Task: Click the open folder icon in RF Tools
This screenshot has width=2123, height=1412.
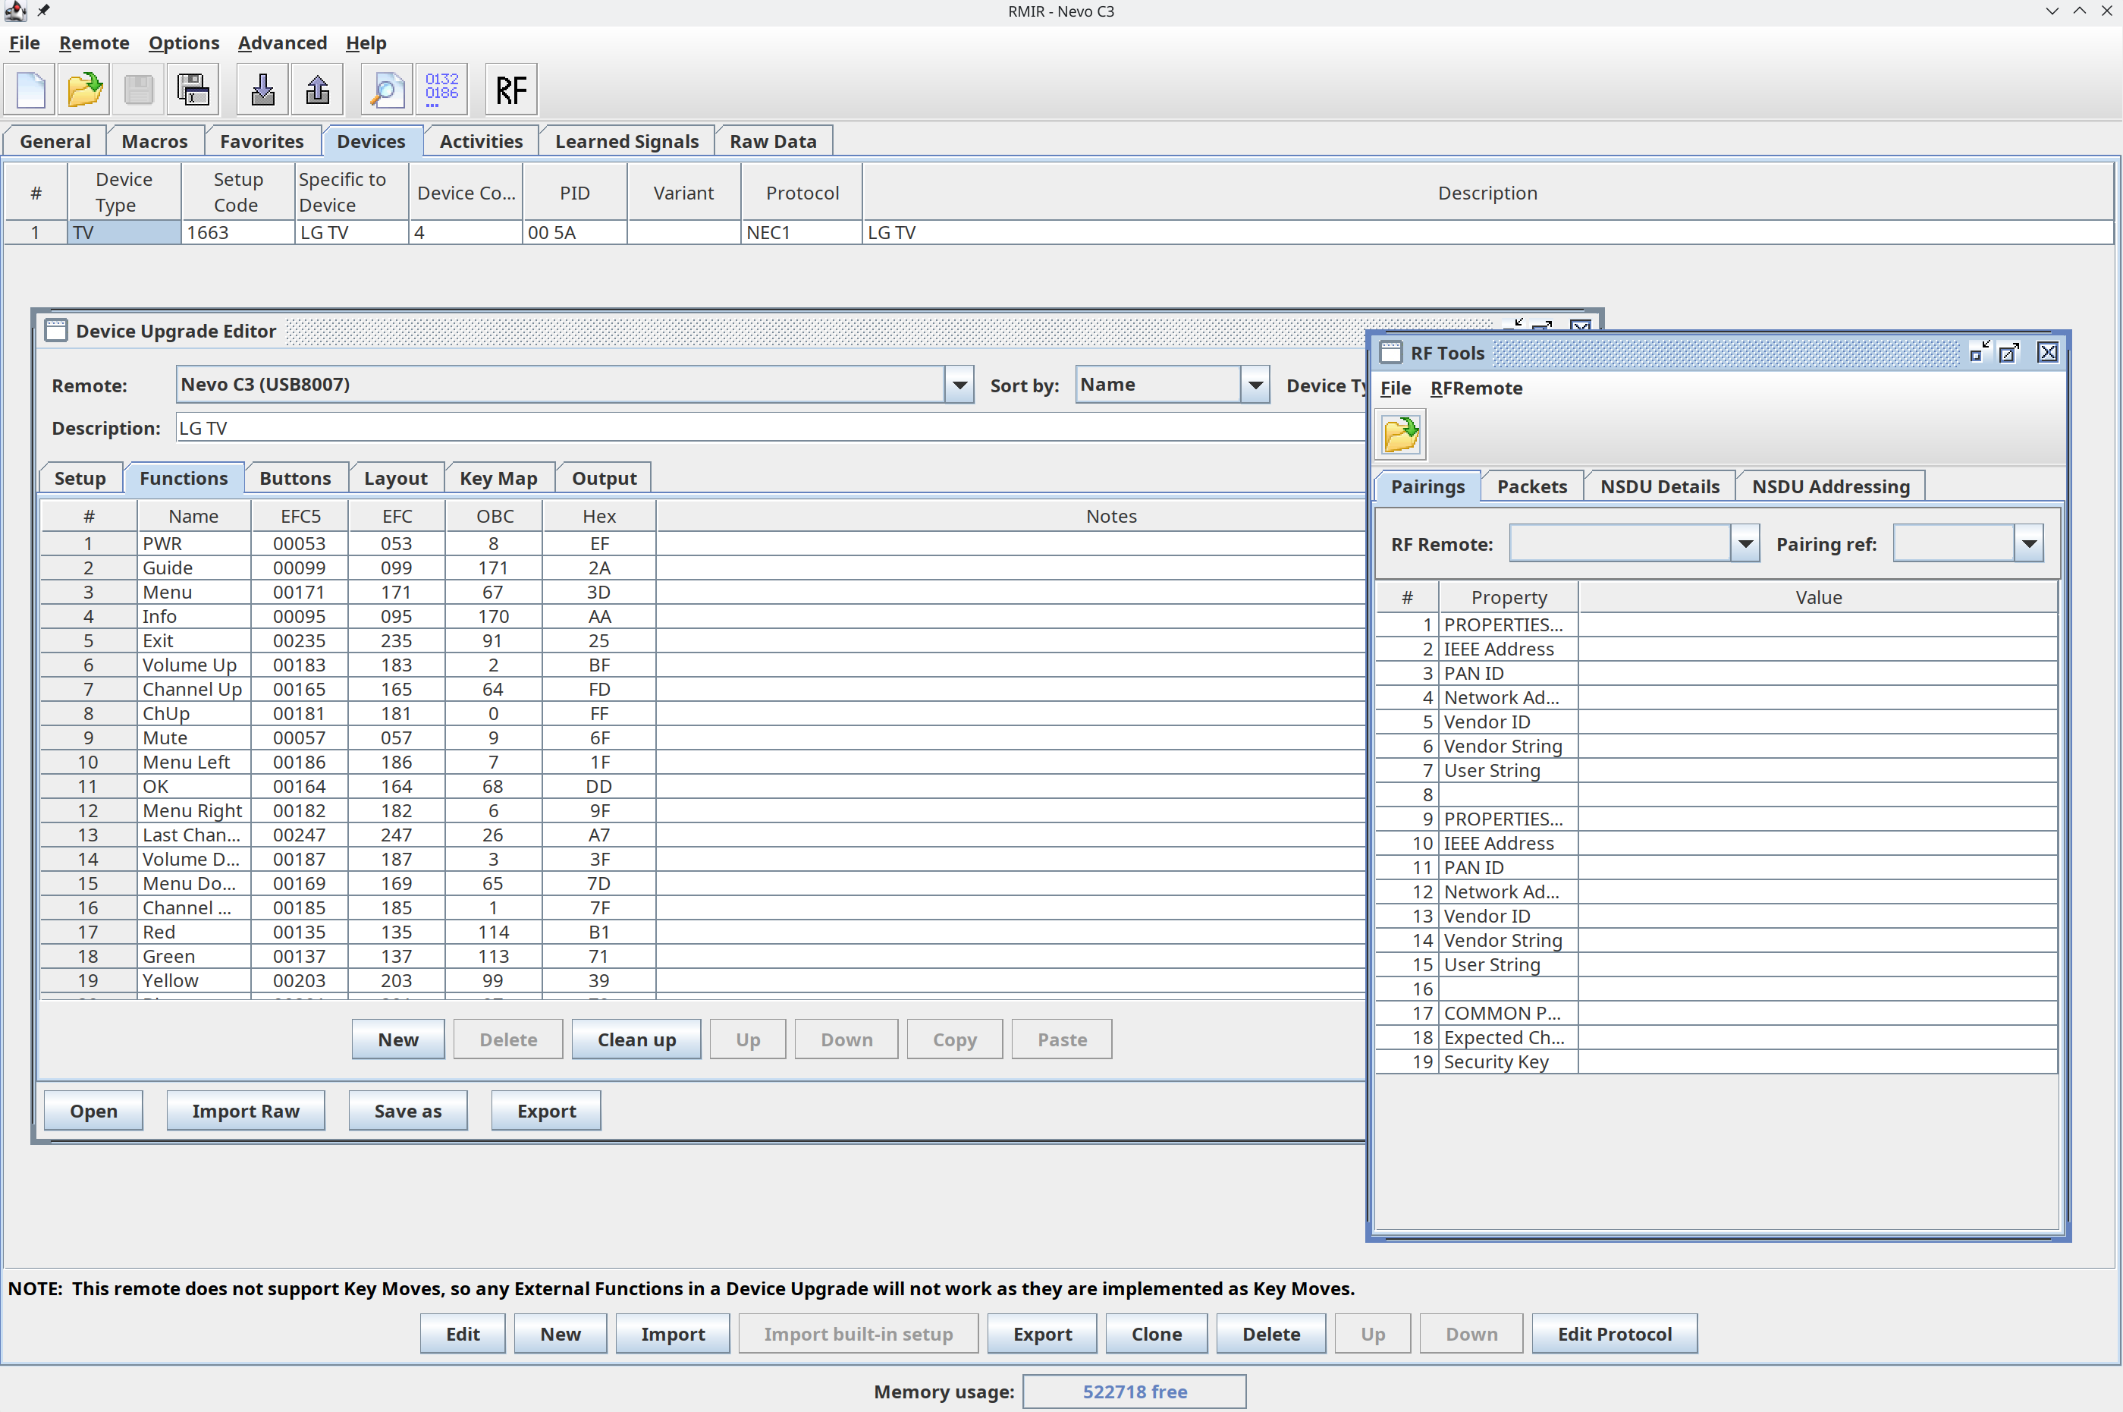Action: point(1401,436)
